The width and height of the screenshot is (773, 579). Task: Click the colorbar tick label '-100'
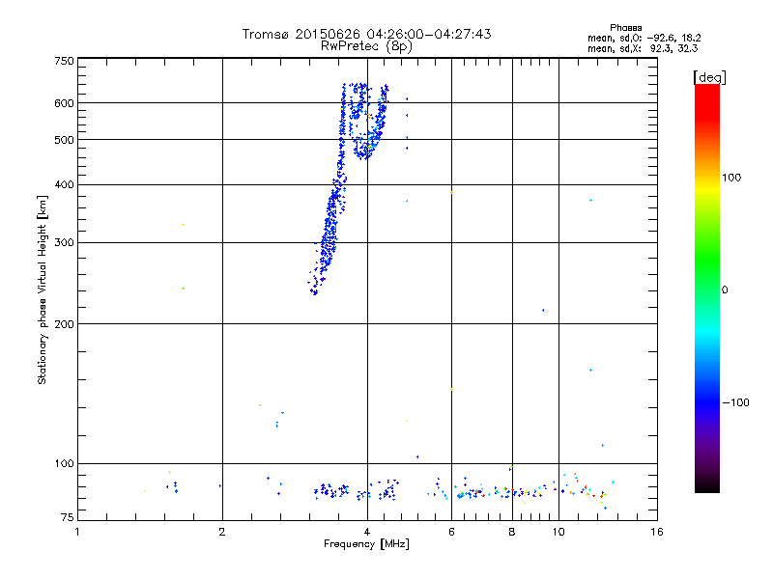(x=735, y=402)
